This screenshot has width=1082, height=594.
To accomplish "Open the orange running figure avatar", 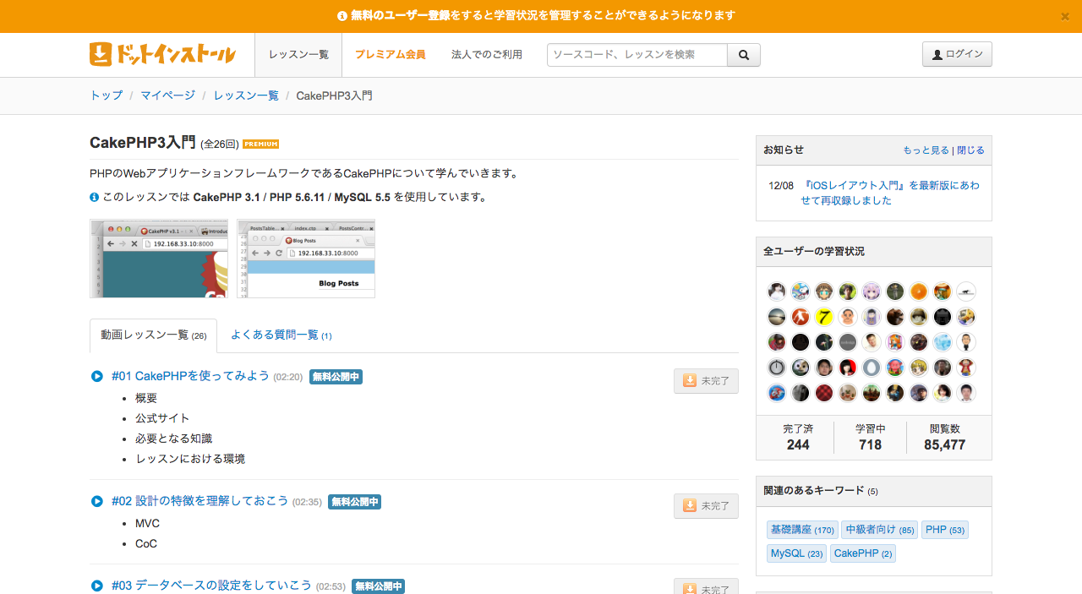I will click(x=801, y=317).
